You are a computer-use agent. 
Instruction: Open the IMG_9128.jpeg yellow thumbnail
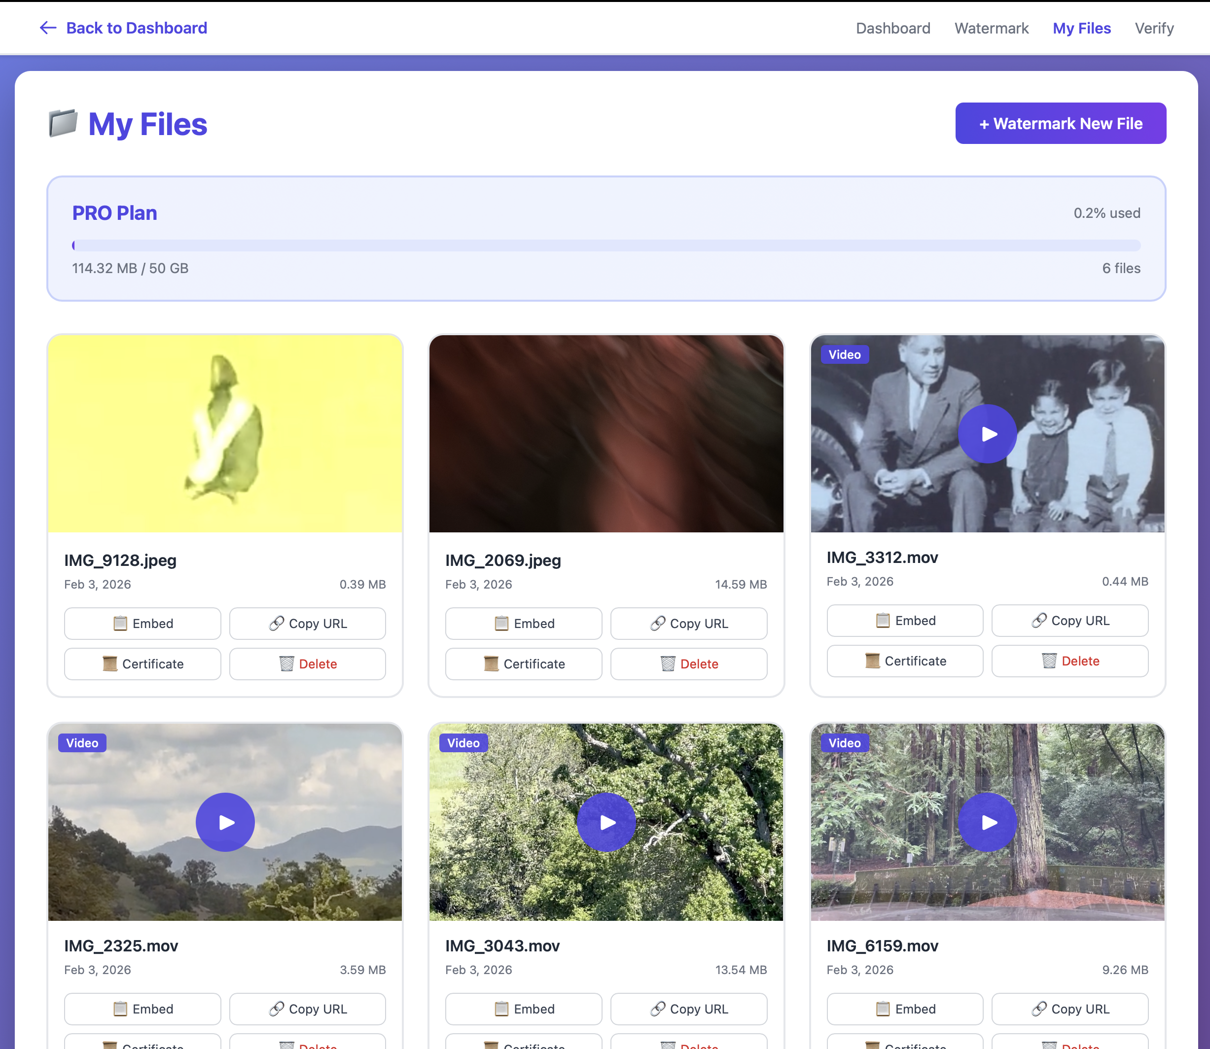[x=225, y=434]
